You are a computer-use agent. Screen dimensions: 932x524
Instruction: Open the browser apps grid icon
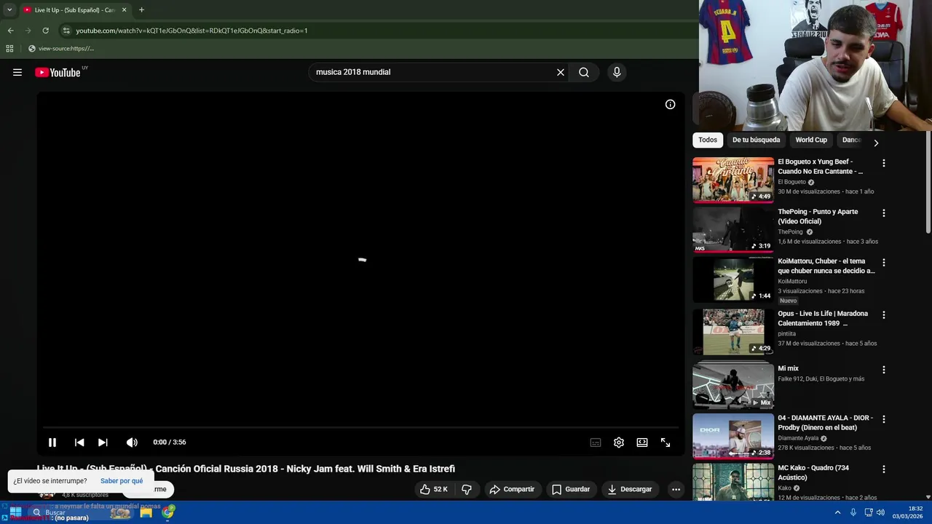point(9,49)
